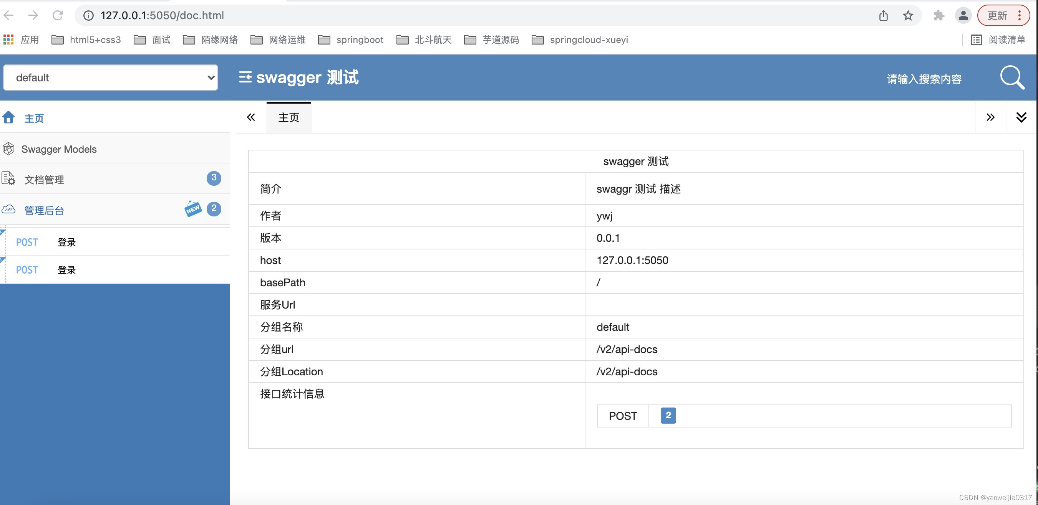
Task: Click the address bar URL
Action: (x=162, y=15)
